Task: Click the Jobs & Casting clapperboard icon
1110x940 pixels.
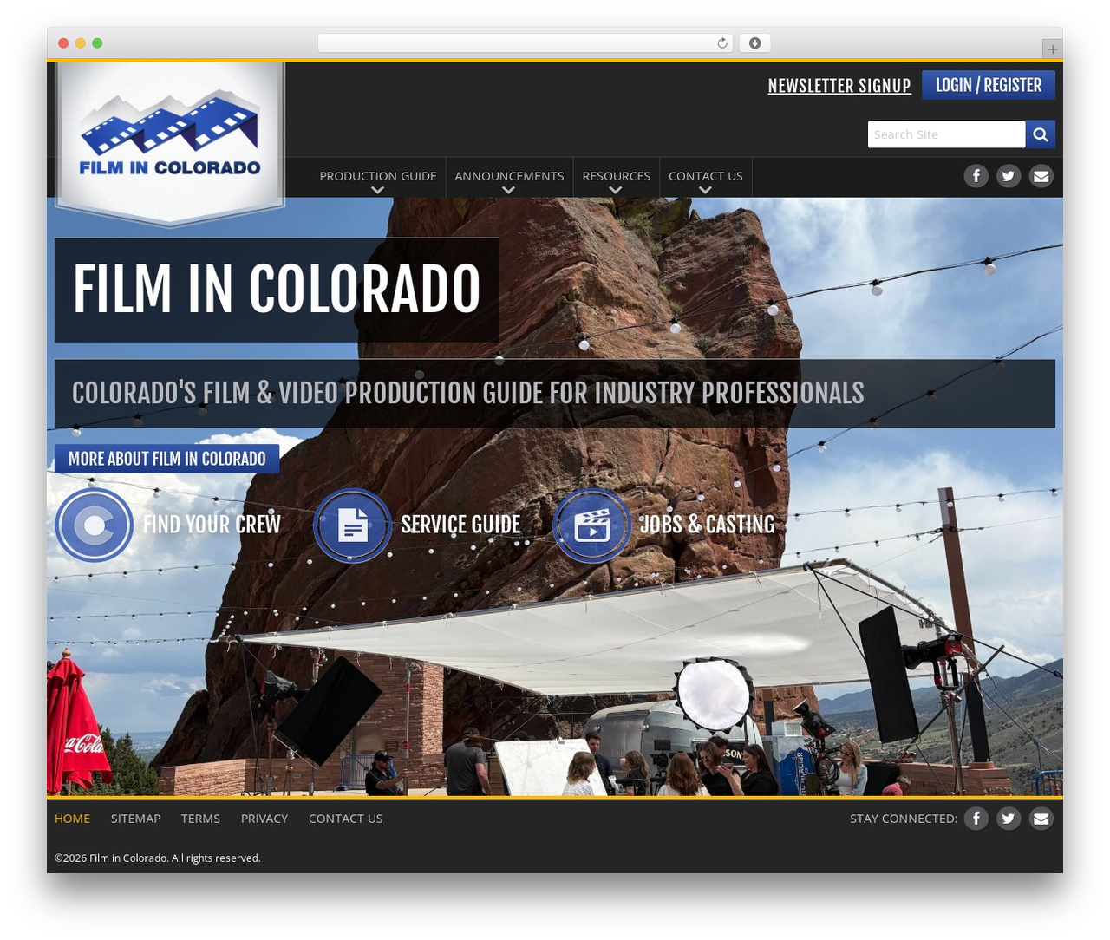Action: [x=592, y=525]
